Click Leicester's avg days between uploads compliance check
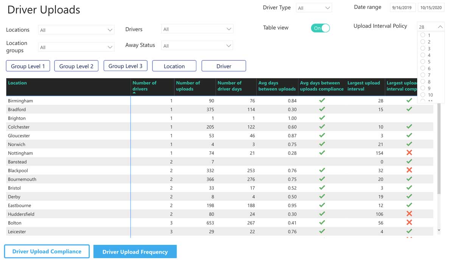This screenshot has width=454, height=260. [322, 231]
